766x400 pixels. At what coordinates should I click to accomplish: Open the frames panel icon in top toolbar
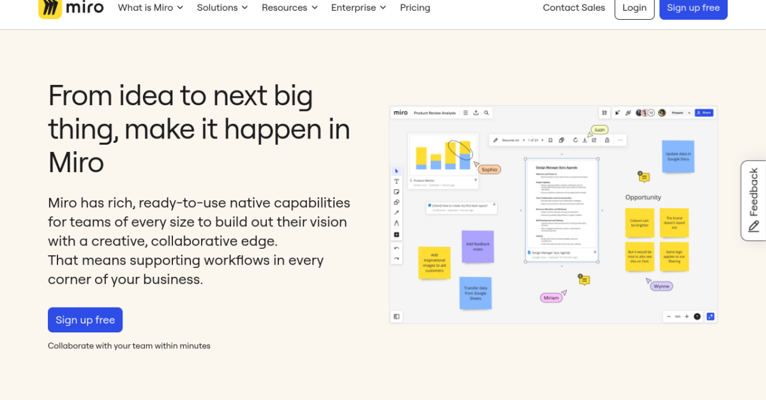pos(605,113)
